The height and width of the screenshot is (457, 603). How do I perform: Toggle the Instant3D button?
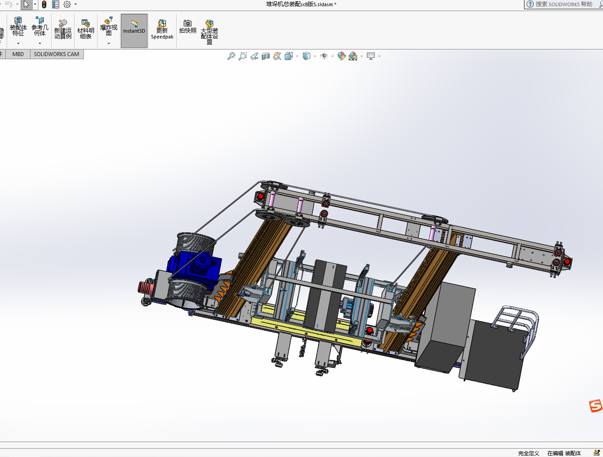tap(134, 30)
